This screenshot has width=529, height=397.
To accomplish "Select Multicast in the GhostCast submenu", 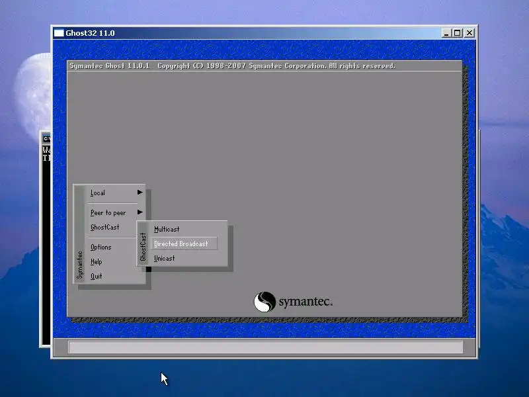I will [167, 229].
